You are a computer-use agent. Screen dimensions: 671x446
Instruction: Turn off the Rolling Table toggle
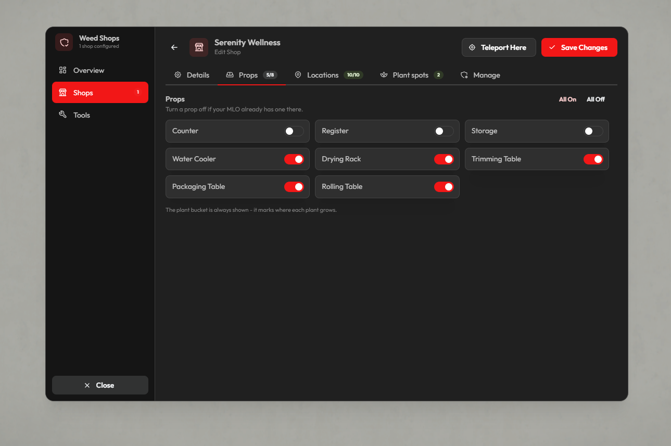444,187
